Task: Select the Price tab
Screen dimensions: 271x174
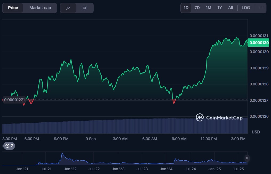Action: 13,8
